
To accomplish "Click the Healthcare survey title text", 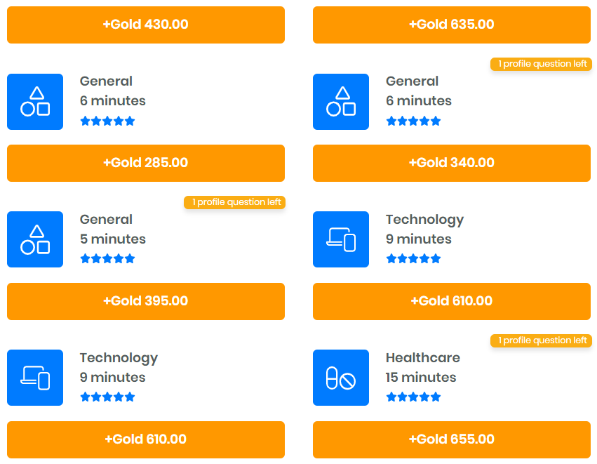I will pyautogui.click(x=422, y=358).
